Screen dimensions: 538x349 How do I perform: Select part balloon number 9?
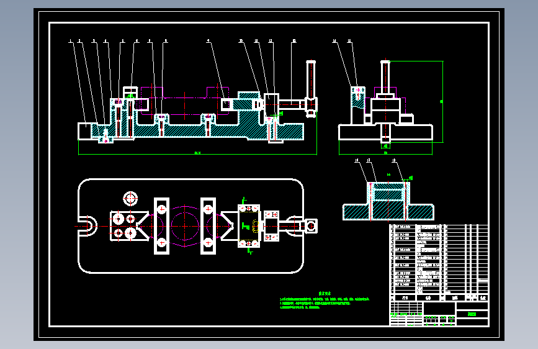click(208, 41)
